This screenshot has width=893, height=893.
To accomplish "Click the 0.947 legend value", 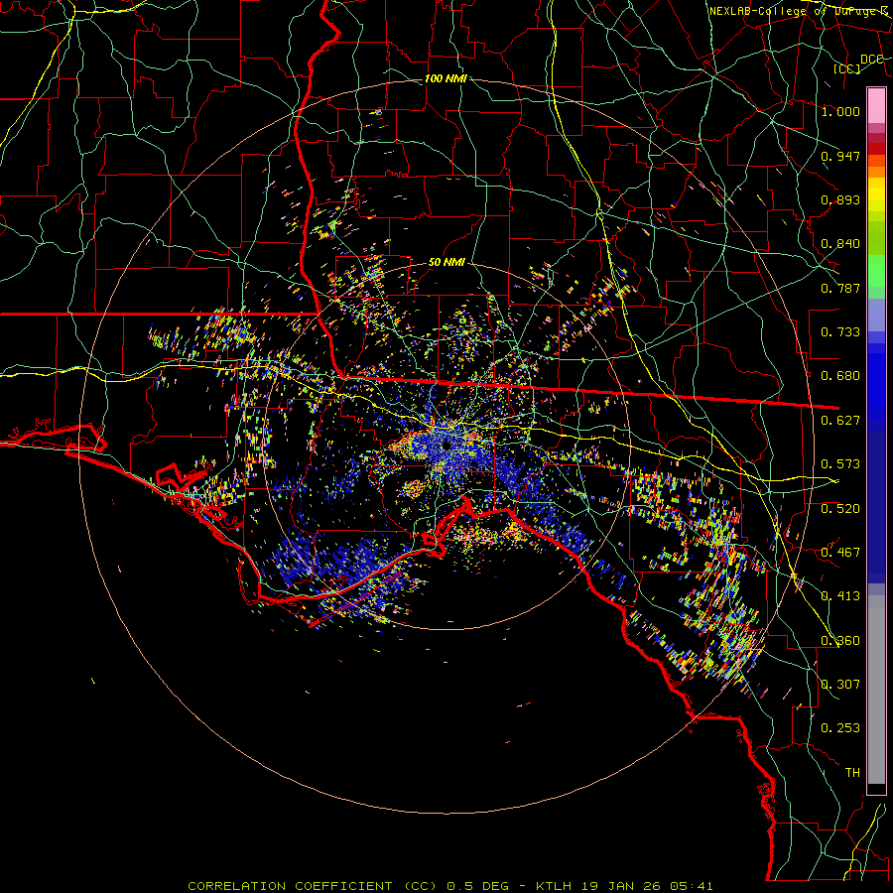I will click(x=840, y=156).
